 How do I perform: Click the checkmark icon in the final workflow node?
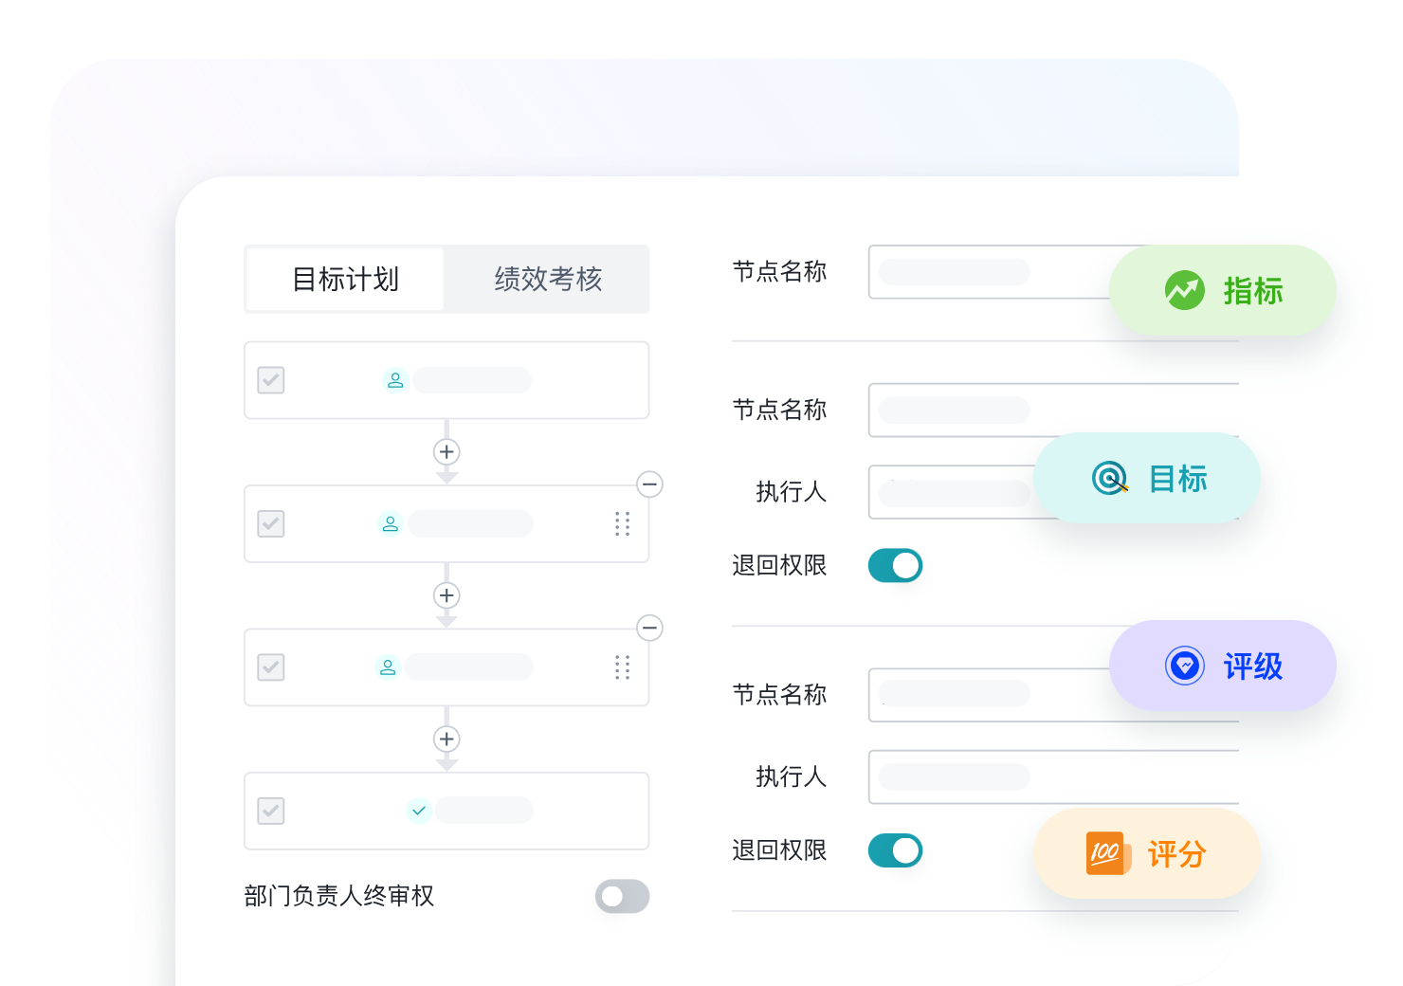418,811
